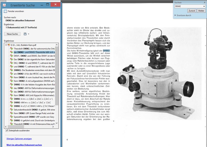This screenshot has height=147, width=207.
Task: Open the Suchen field dropdown arrow
Action: click(x=204, y=6)
